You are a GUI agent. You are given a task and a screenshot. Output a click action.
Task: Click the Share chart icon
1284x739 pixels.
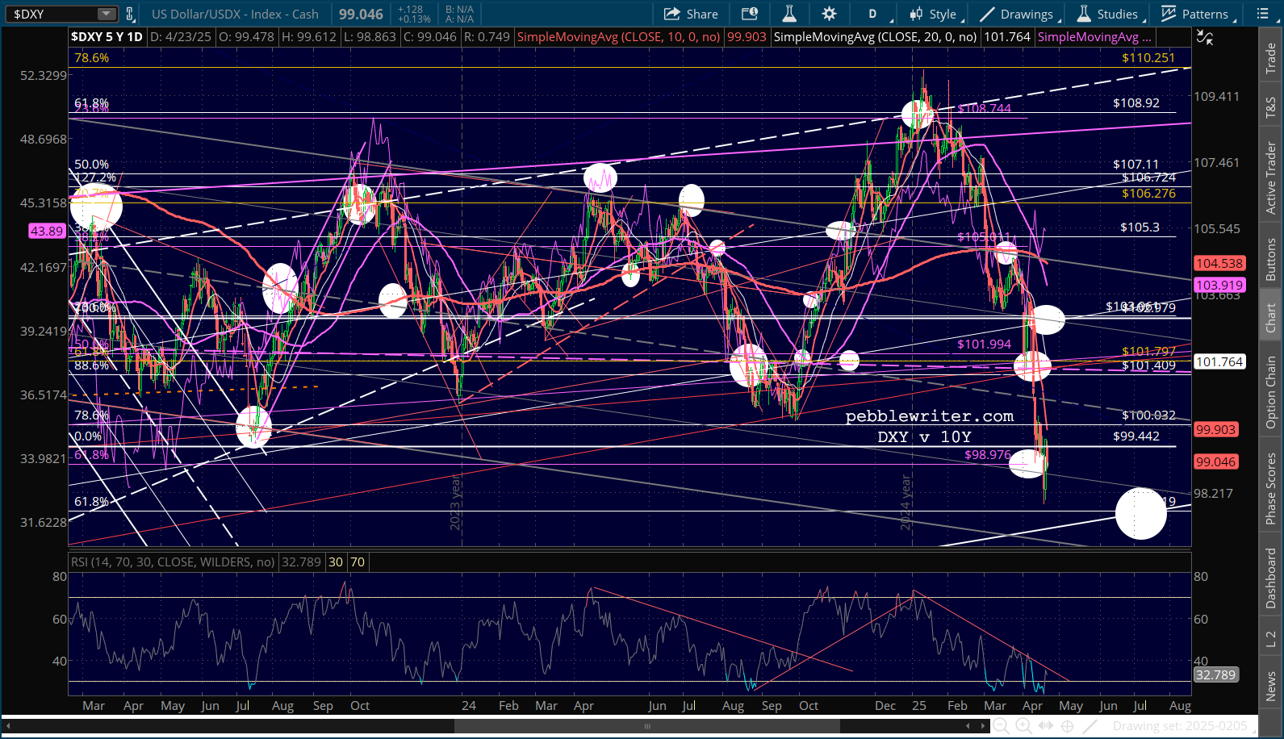coord(691,14)
